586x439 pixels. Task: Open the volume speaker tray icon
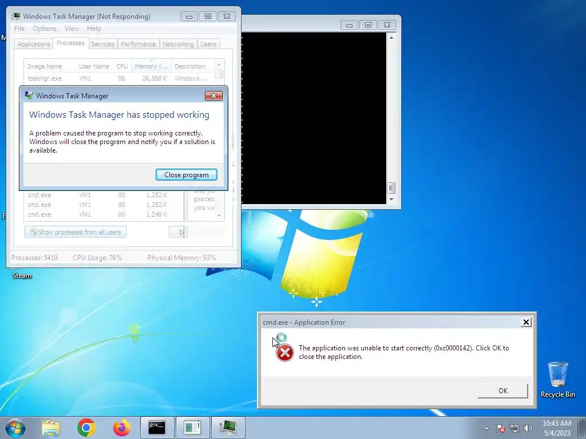[528, 428]
